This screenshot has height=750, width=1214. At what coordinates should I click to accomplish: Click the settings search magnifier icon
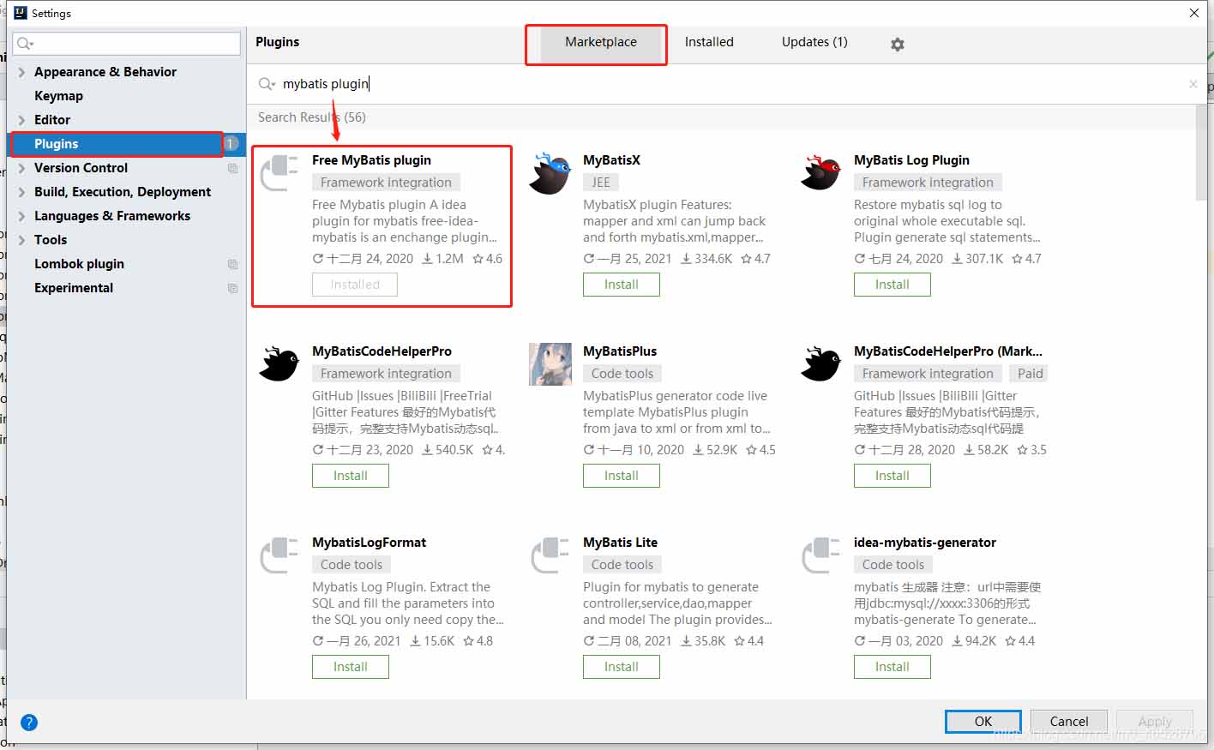(x=25, y=43)
